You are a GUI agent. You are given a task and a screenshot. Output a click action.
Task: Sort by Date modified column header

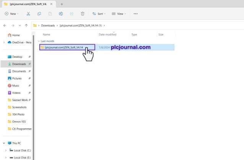pyautogui.click(x=107, y=34)
